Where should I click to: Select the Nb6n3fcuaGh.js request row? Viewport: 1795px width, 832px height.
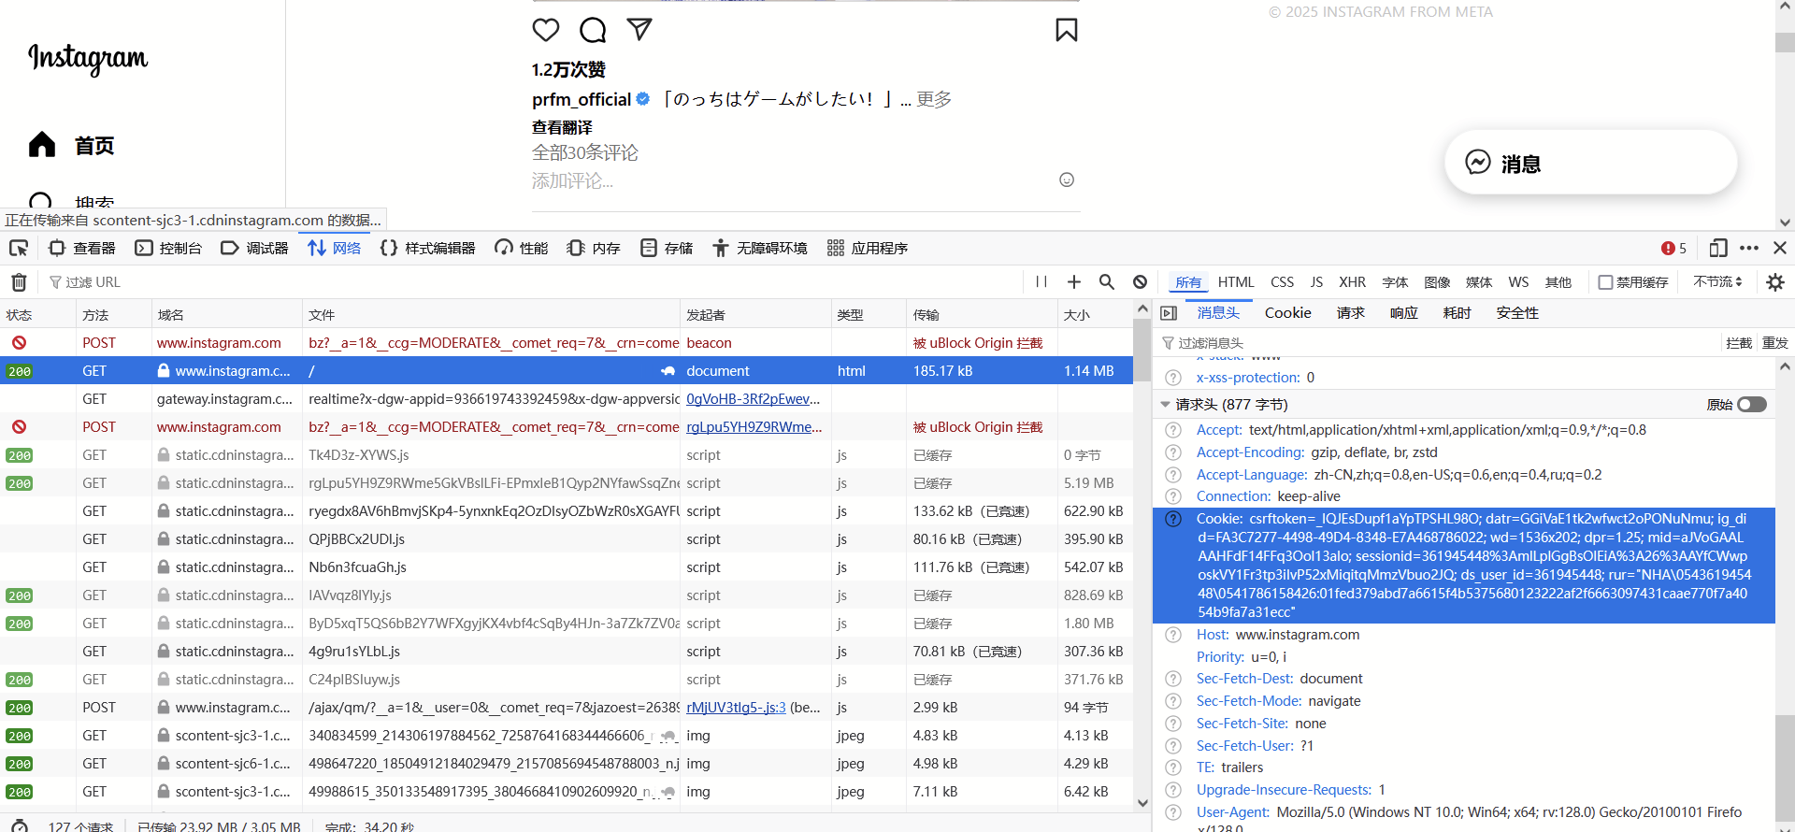567,567
